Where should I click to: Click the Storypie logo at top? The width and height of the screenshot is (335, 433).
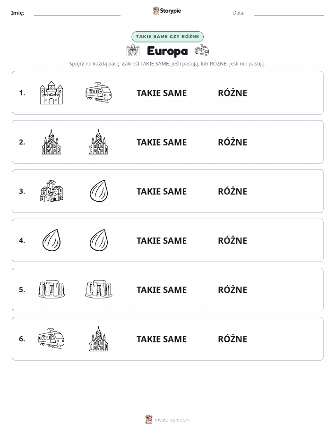pos(167,11)
